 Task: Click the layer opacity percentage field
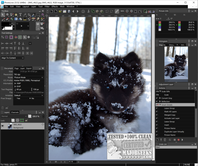(x=35, y=116)
